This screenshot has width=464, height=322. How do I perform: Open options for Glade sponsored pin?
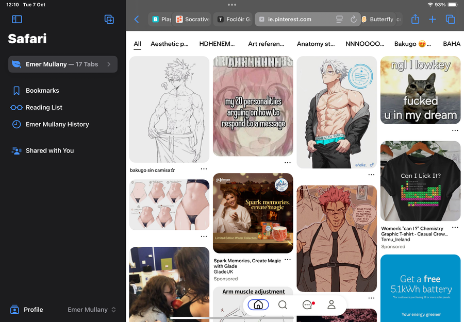click(287, 260)
